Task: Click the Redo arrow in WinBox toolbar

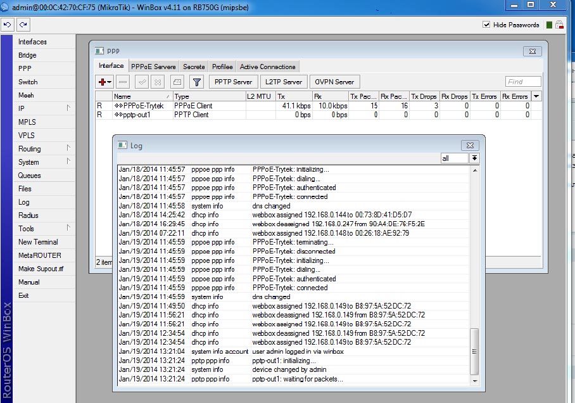Action: pyautogui.click(x=23, y=25)
